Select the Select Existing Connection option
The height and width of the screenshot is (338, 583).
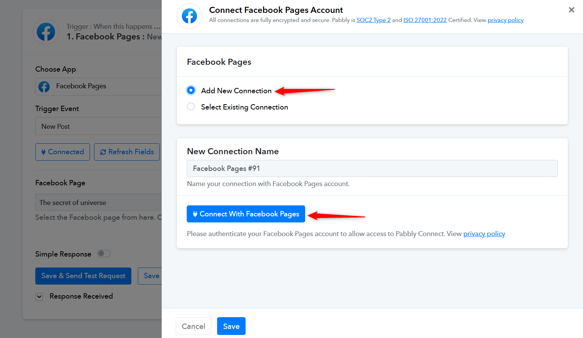tap(191, 107)
